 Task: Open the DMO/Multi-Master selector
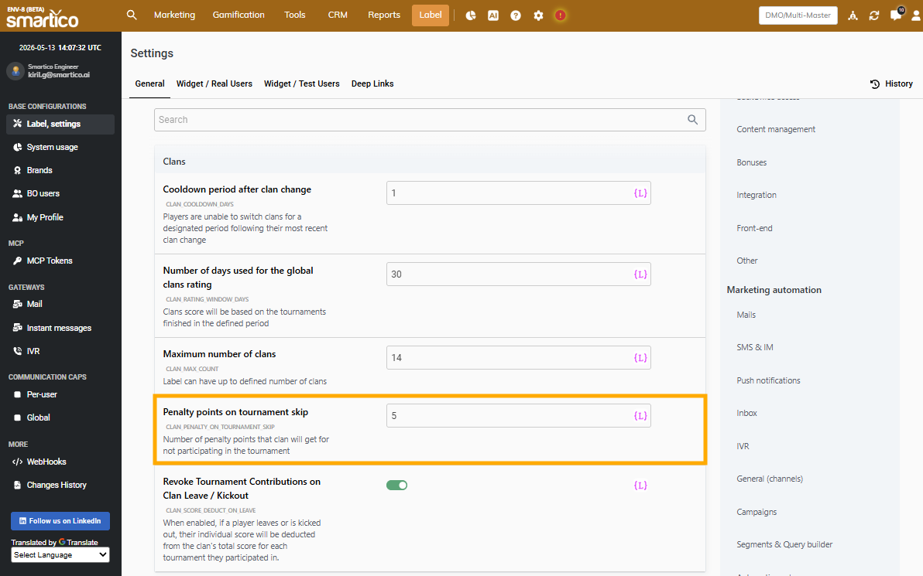798,15
